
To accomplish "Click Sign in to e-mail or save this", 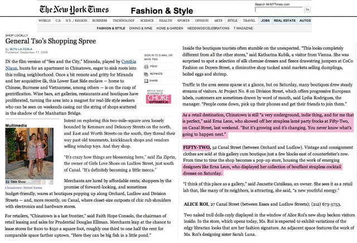I will pos(158,57).
